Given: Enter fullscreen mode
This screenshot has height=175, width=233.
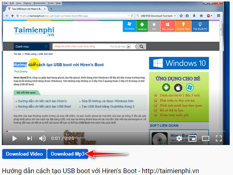Looking at the screenshot, I should point(219,138).
